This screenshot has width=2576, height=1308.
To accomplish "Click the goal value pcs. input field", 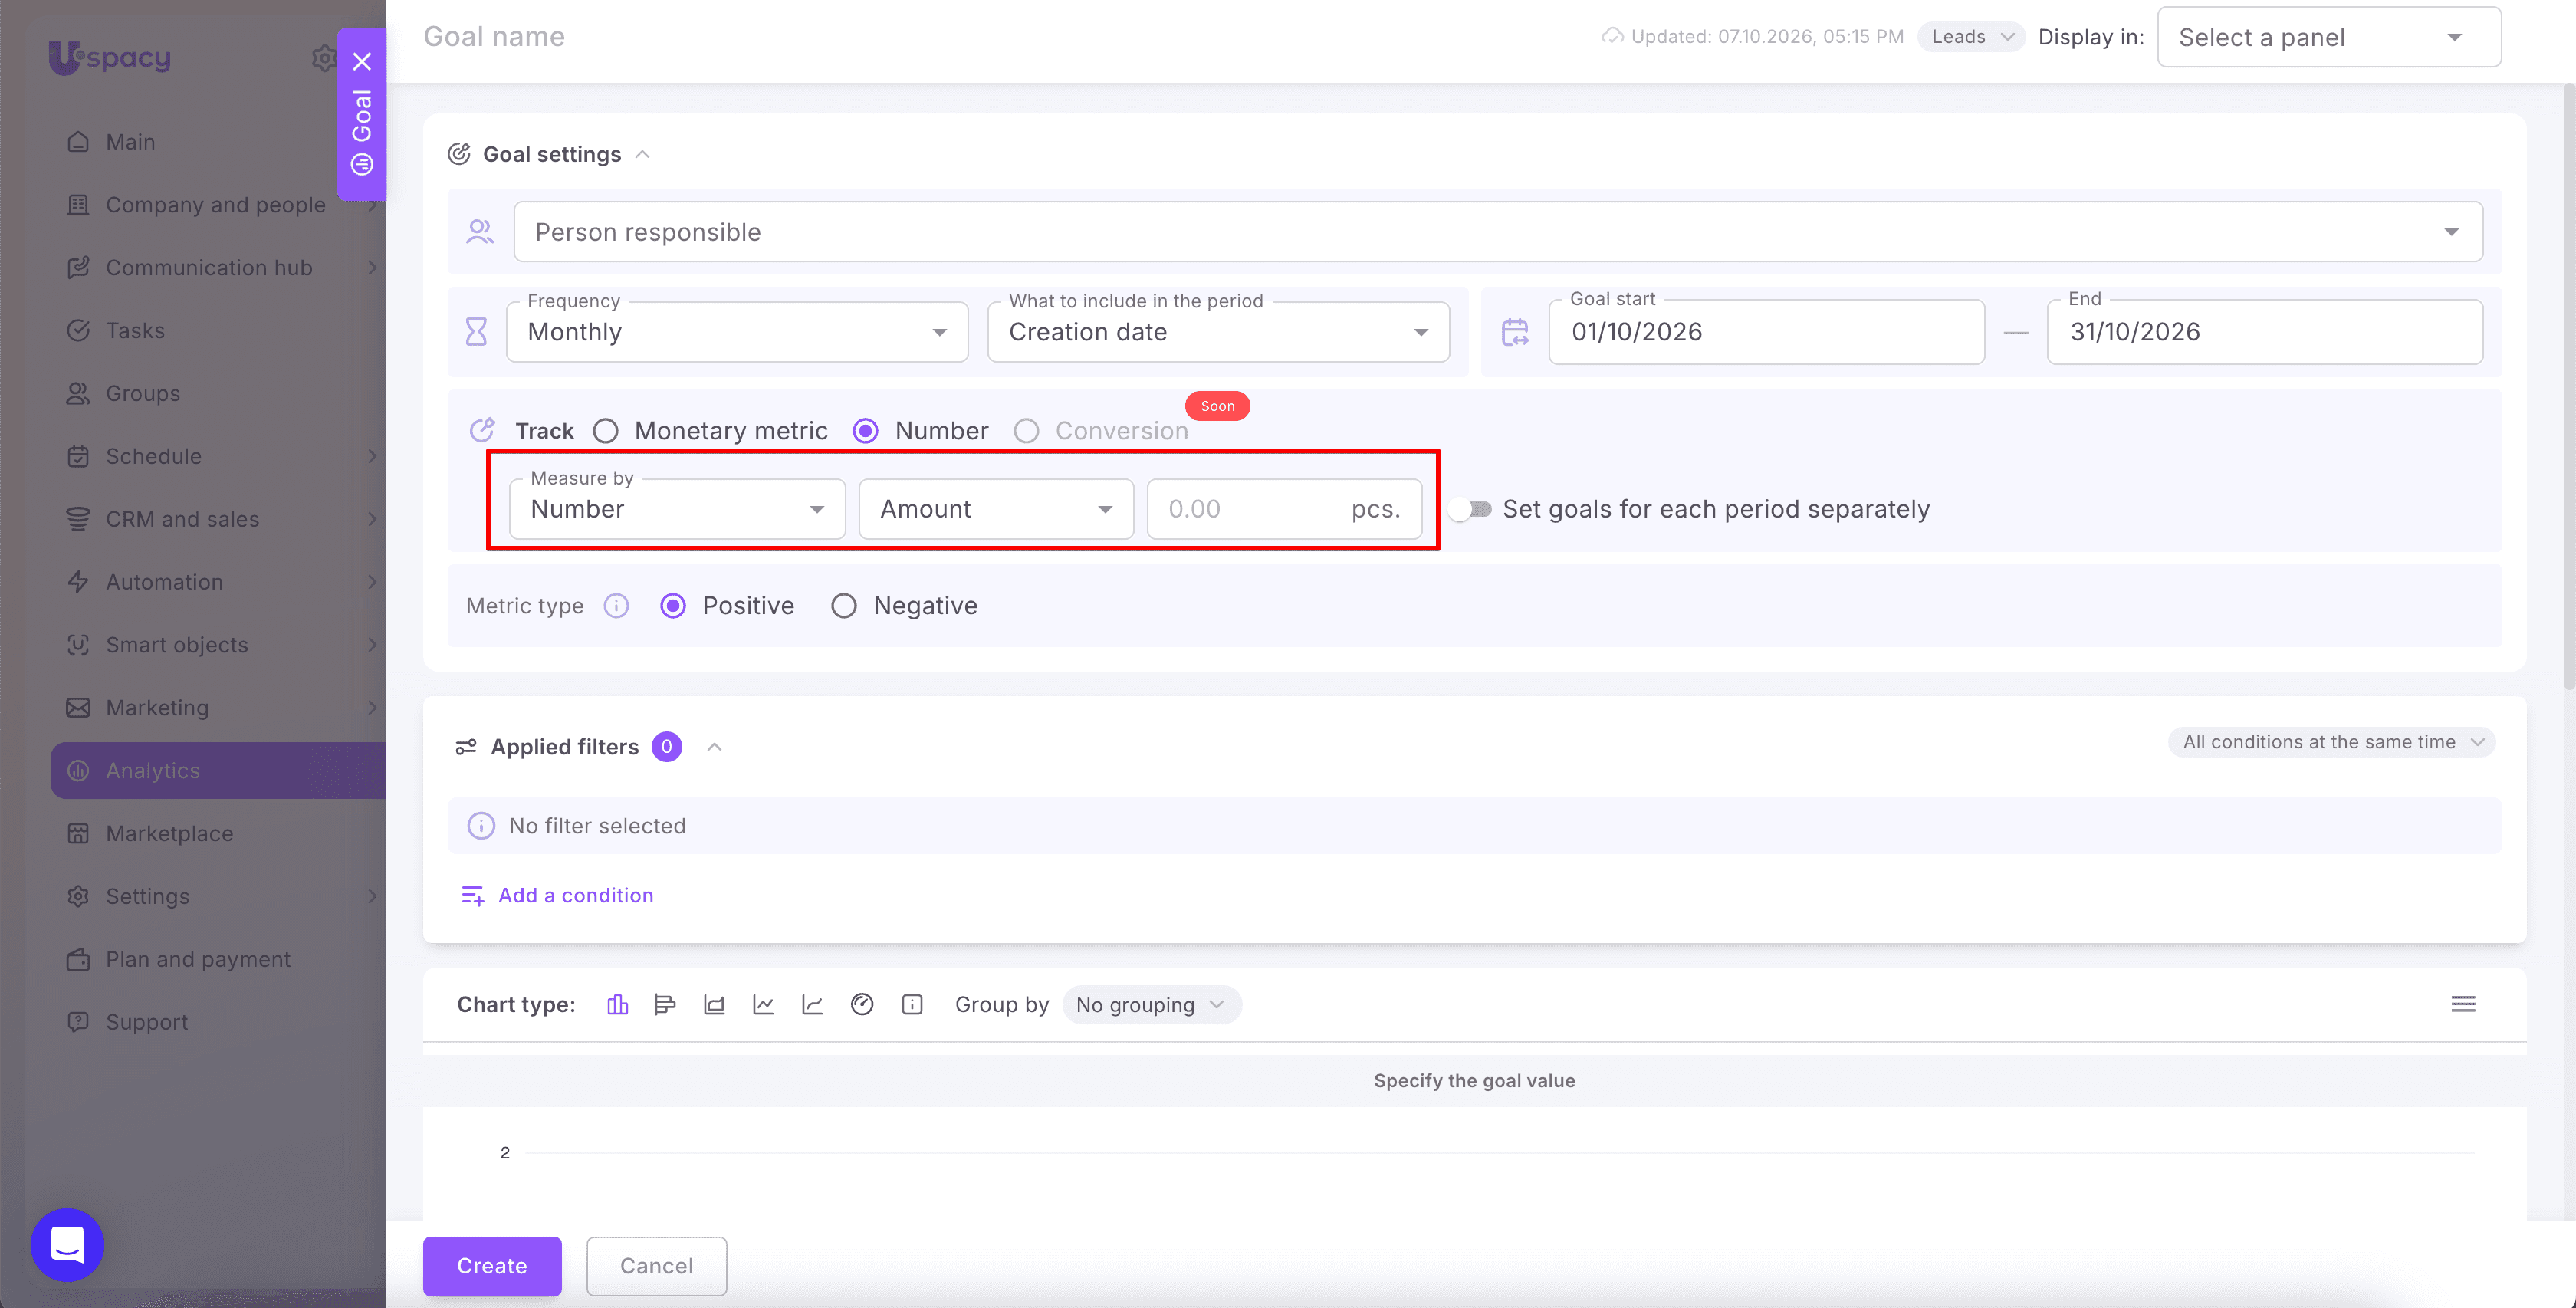I will coord(1284,509).
